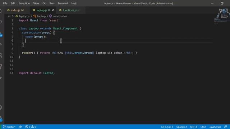Click the master* git branch indicator
Viewport: 230px width, 129px height.
pos(9,127)
